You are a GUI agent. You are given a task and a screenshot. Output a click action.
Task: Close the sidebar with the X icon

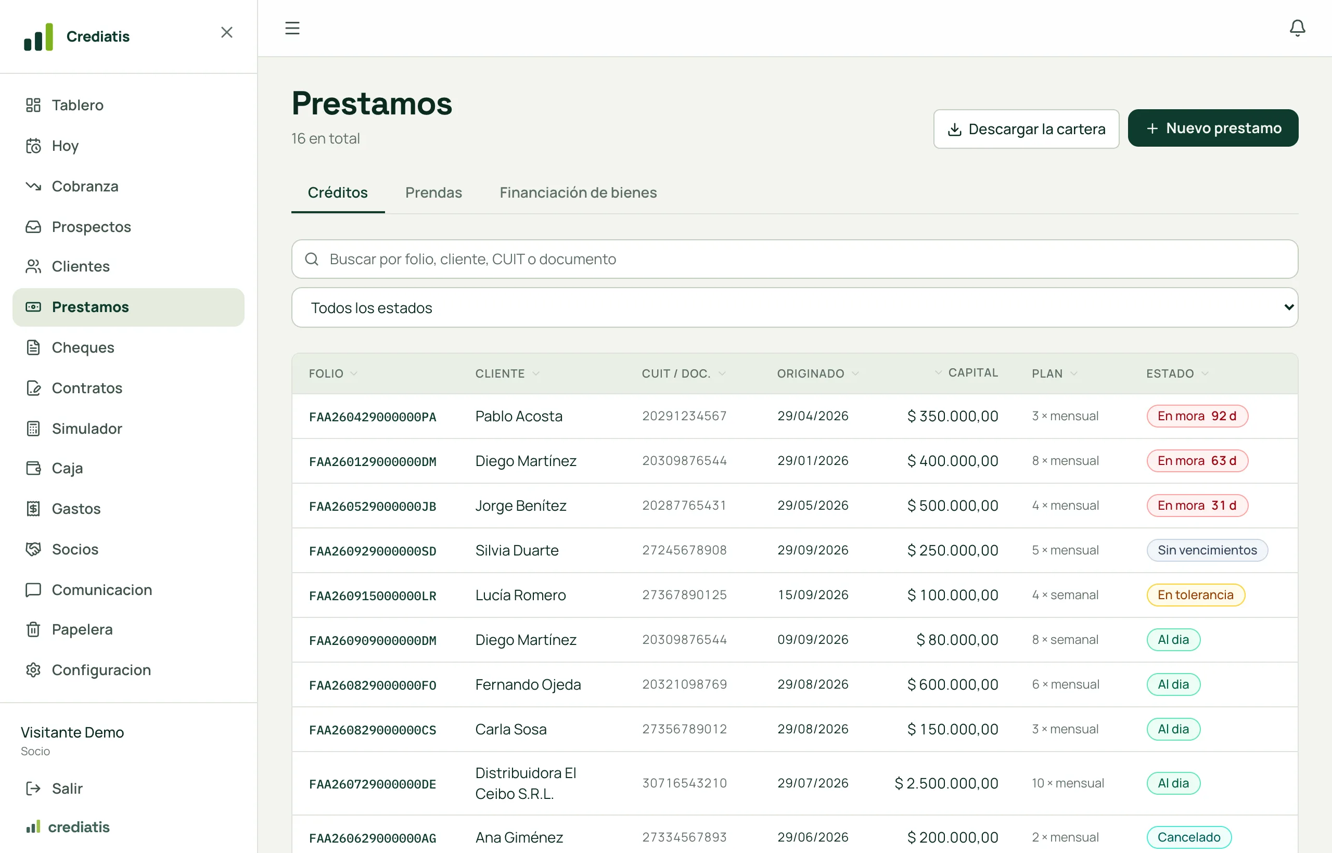[227, 32]
